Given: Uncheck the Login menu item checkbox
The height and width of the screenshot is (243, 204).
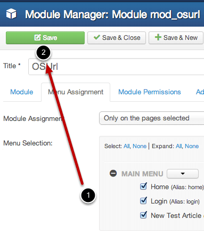Looking at the screenshot, I should click(143, 201).
